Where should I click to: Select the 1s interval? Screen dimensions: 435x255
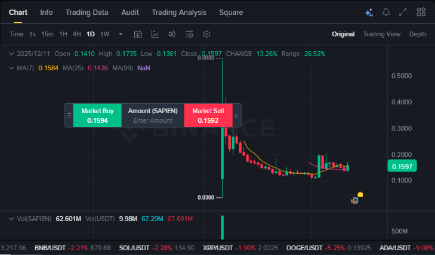pyautogui.click(x=32, y=35)
